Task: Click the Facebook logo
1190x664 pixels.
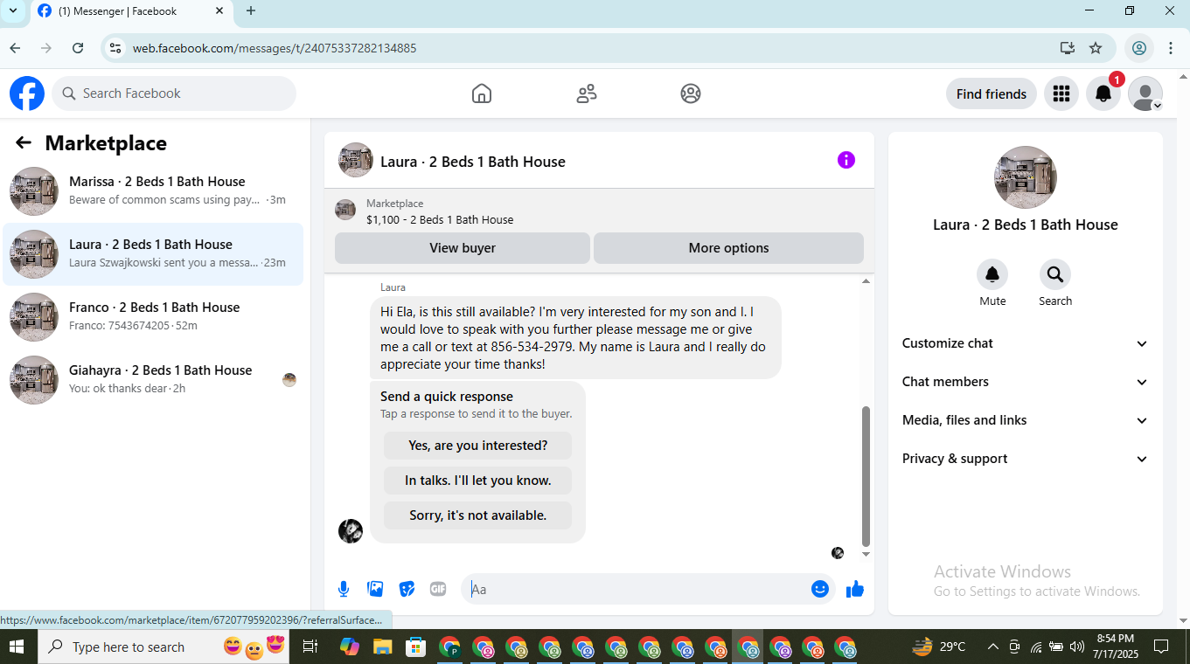Action: pyautogui.click(x=27, y=93)
